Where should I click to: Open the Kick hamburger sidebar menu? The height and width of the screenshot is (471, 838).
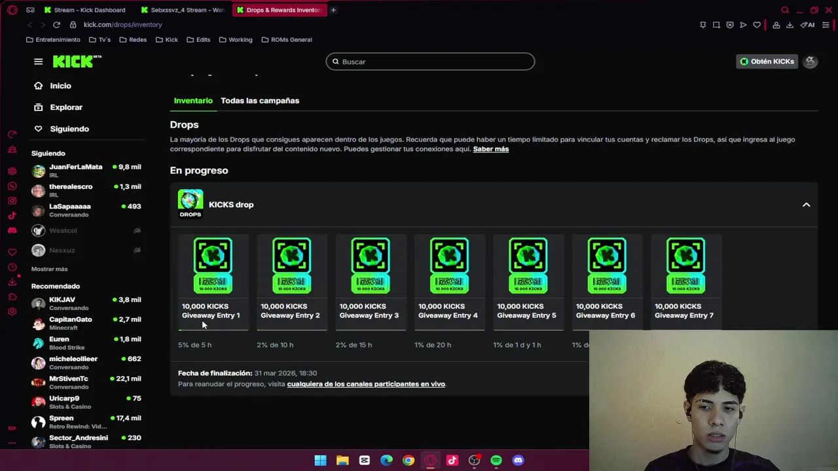tap(38, 61)
